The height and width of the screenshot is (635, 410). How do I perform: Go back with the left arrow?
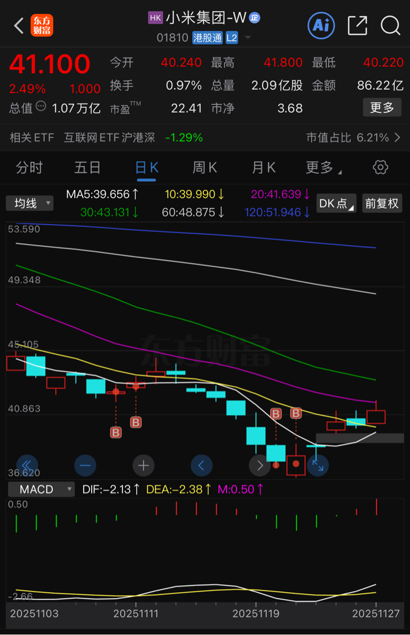(19, 26)
